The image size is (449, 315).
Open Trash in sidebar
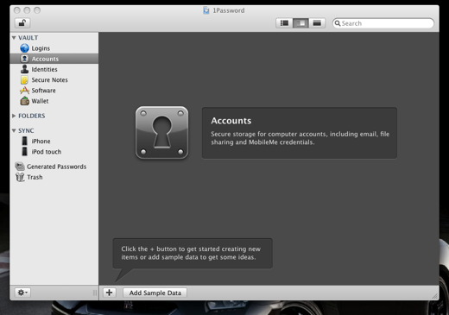pos(35,177)
